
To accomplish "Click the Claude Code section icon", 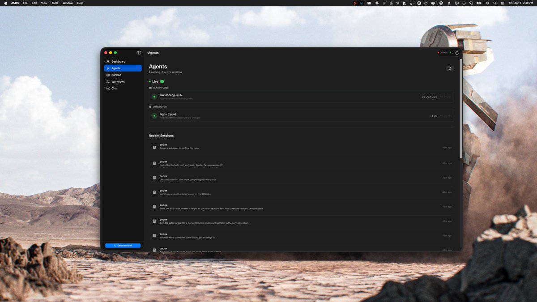I will point(150,88).
